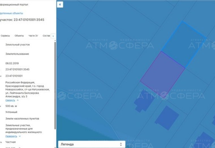Select Земли населенных пунктов text

point(22,119)
